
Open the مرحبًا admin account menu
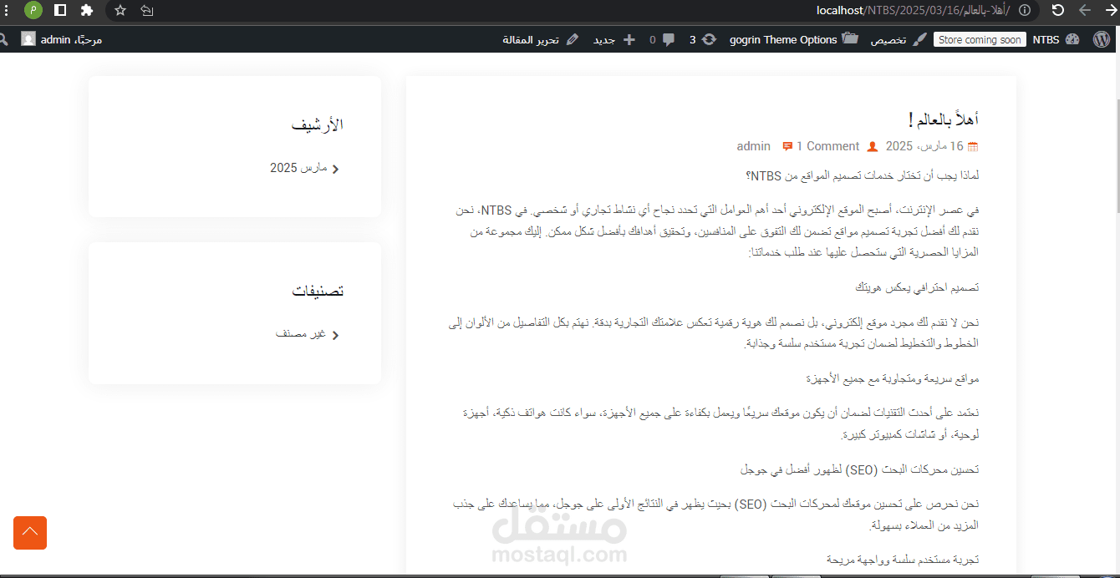tap(62, 39)
